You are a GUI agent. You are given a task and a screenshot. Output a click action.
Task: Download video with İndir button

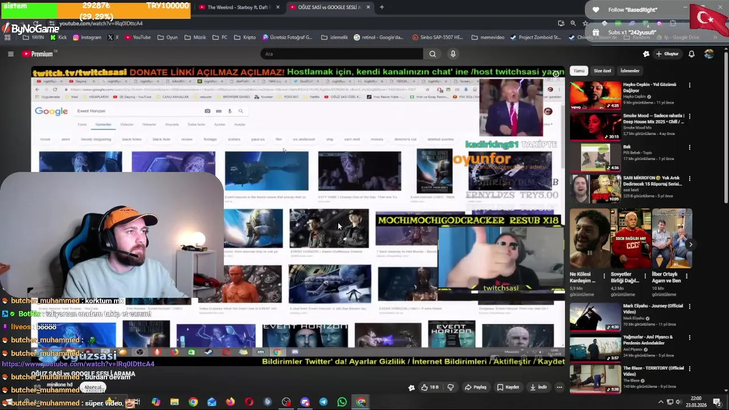pyautogui.click(x=538, y=387)
